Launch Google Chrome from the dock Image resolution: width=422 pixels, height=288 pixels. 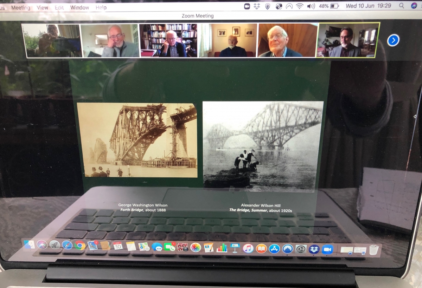[x=80, y=245]
